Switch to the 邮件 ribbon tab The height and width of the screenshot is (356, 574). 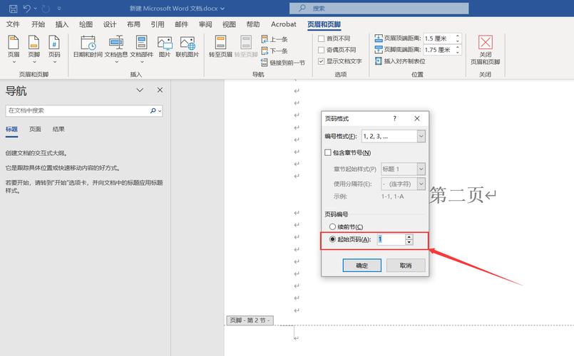(x=181, y=24)
